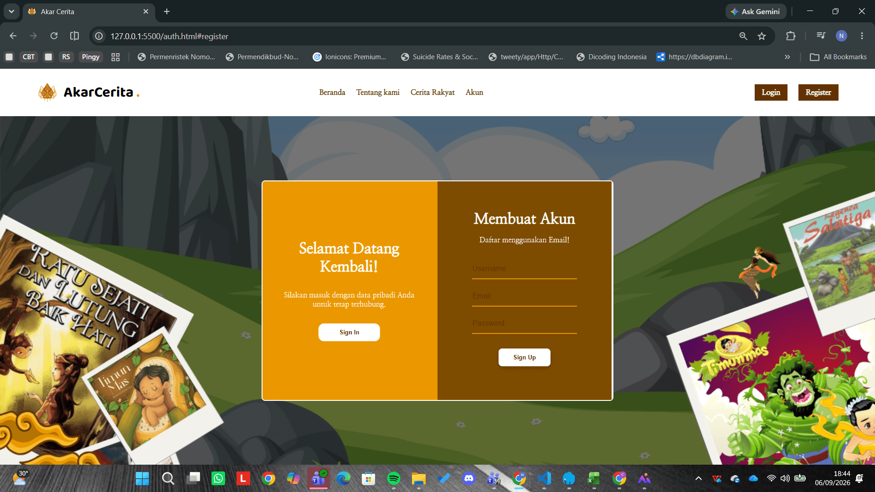Open the tab groups grid icon in bookmarks bar
The image size is (875, 492).
[x=115, y=57]
